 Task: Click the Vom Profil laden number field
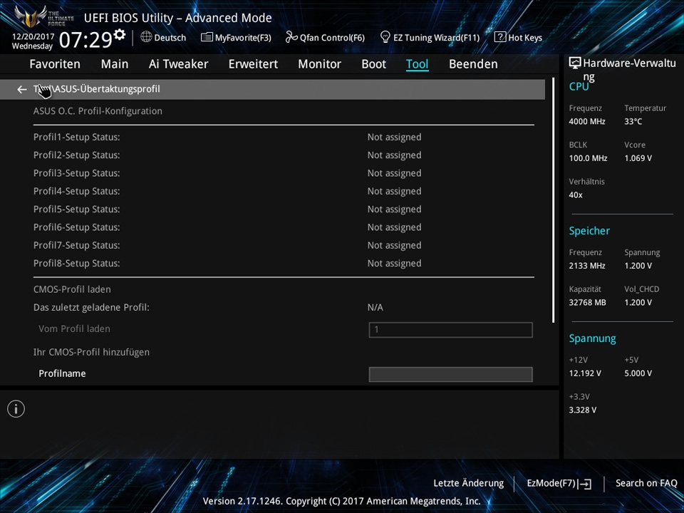[x=450, y=330]
